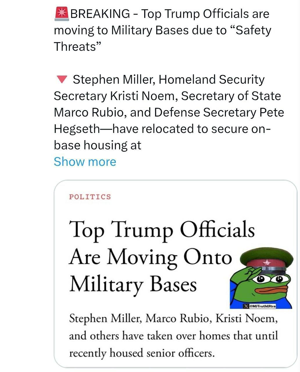Click the X logo on the @MJTruthUltra watermark
Screen dimensions: 300x372
pyautogui.click(x=245, y=306)
